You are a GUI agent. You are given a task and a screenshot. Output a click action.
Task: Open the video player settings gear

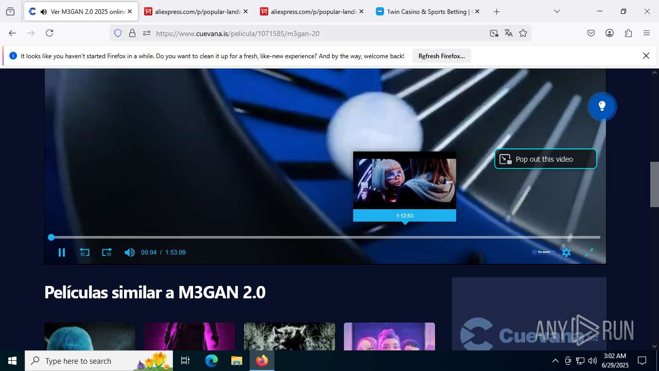pos(566,252)
